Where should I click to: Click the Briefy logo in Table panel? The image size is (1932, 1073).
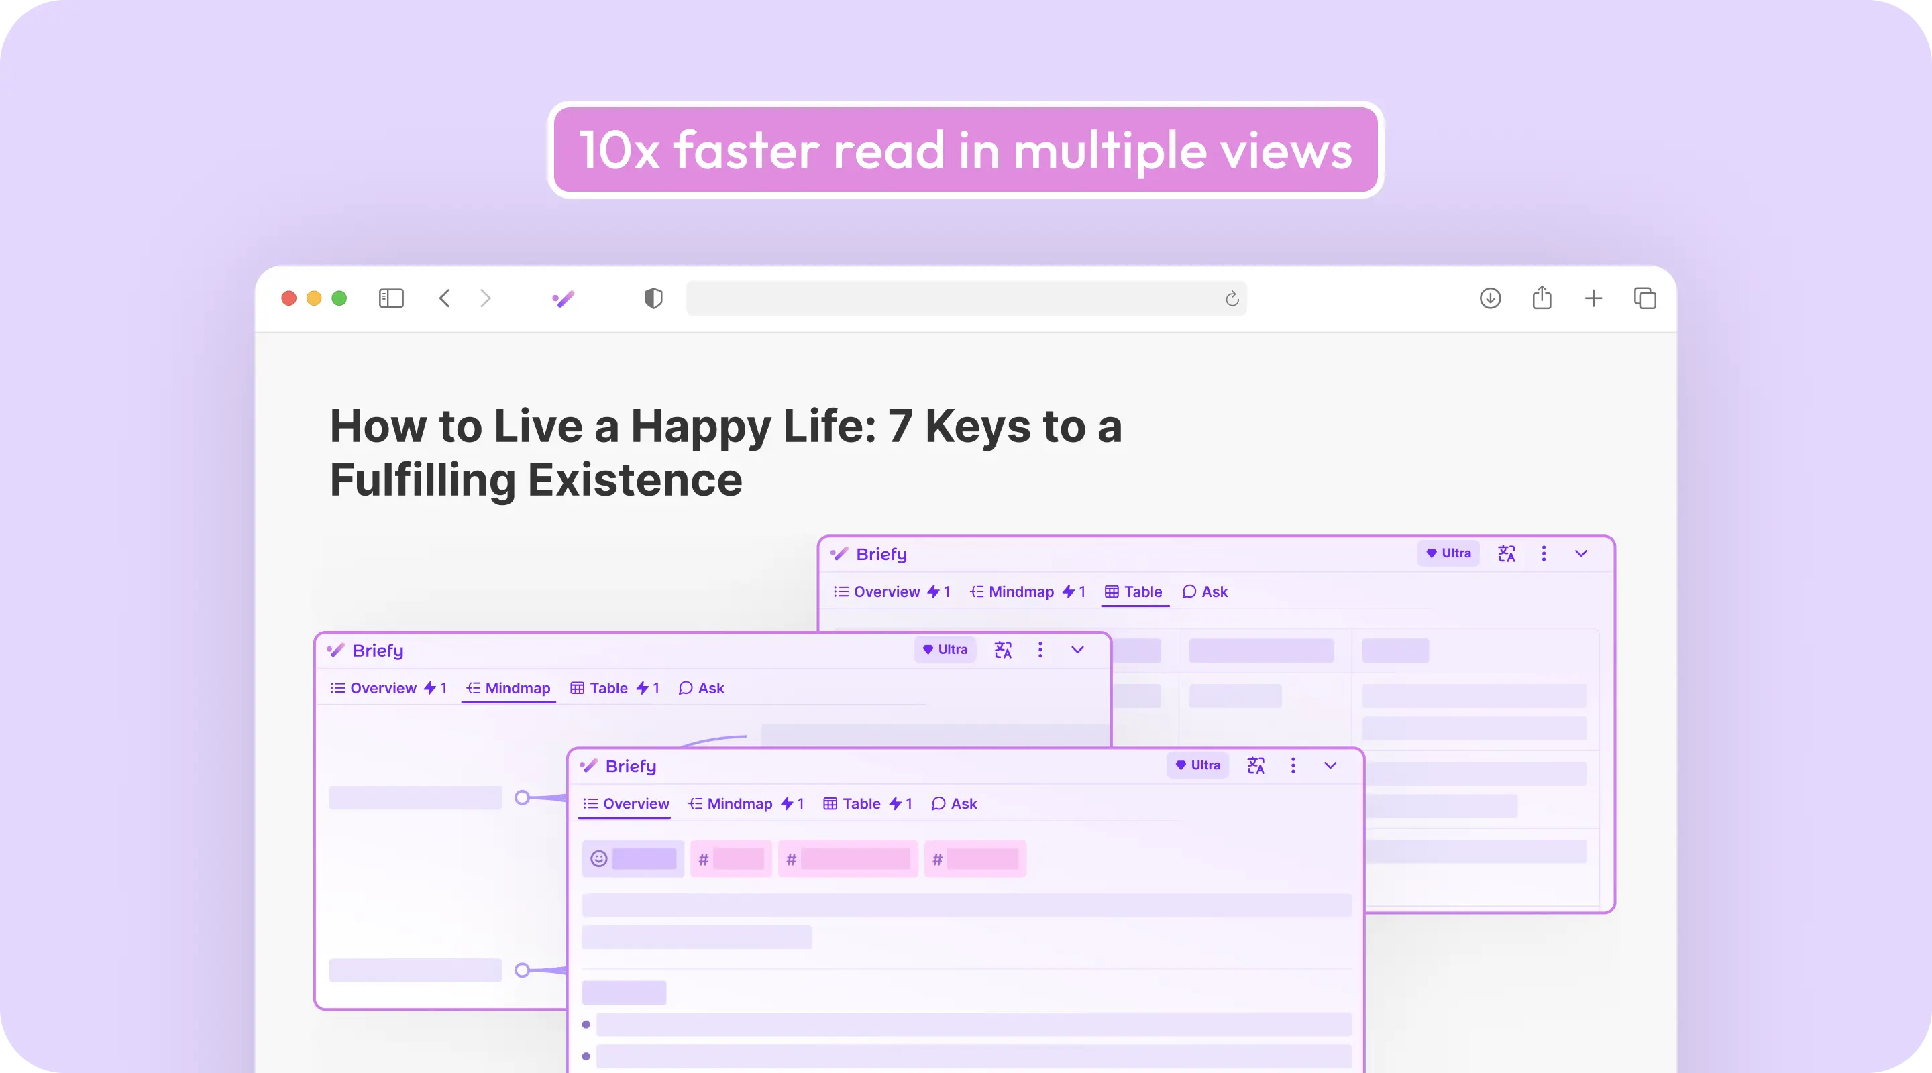tap(869, 554)
